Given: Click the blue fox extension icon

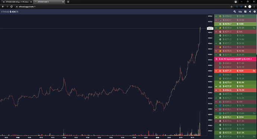Looking at the screenshot, I should pos(241,7).
